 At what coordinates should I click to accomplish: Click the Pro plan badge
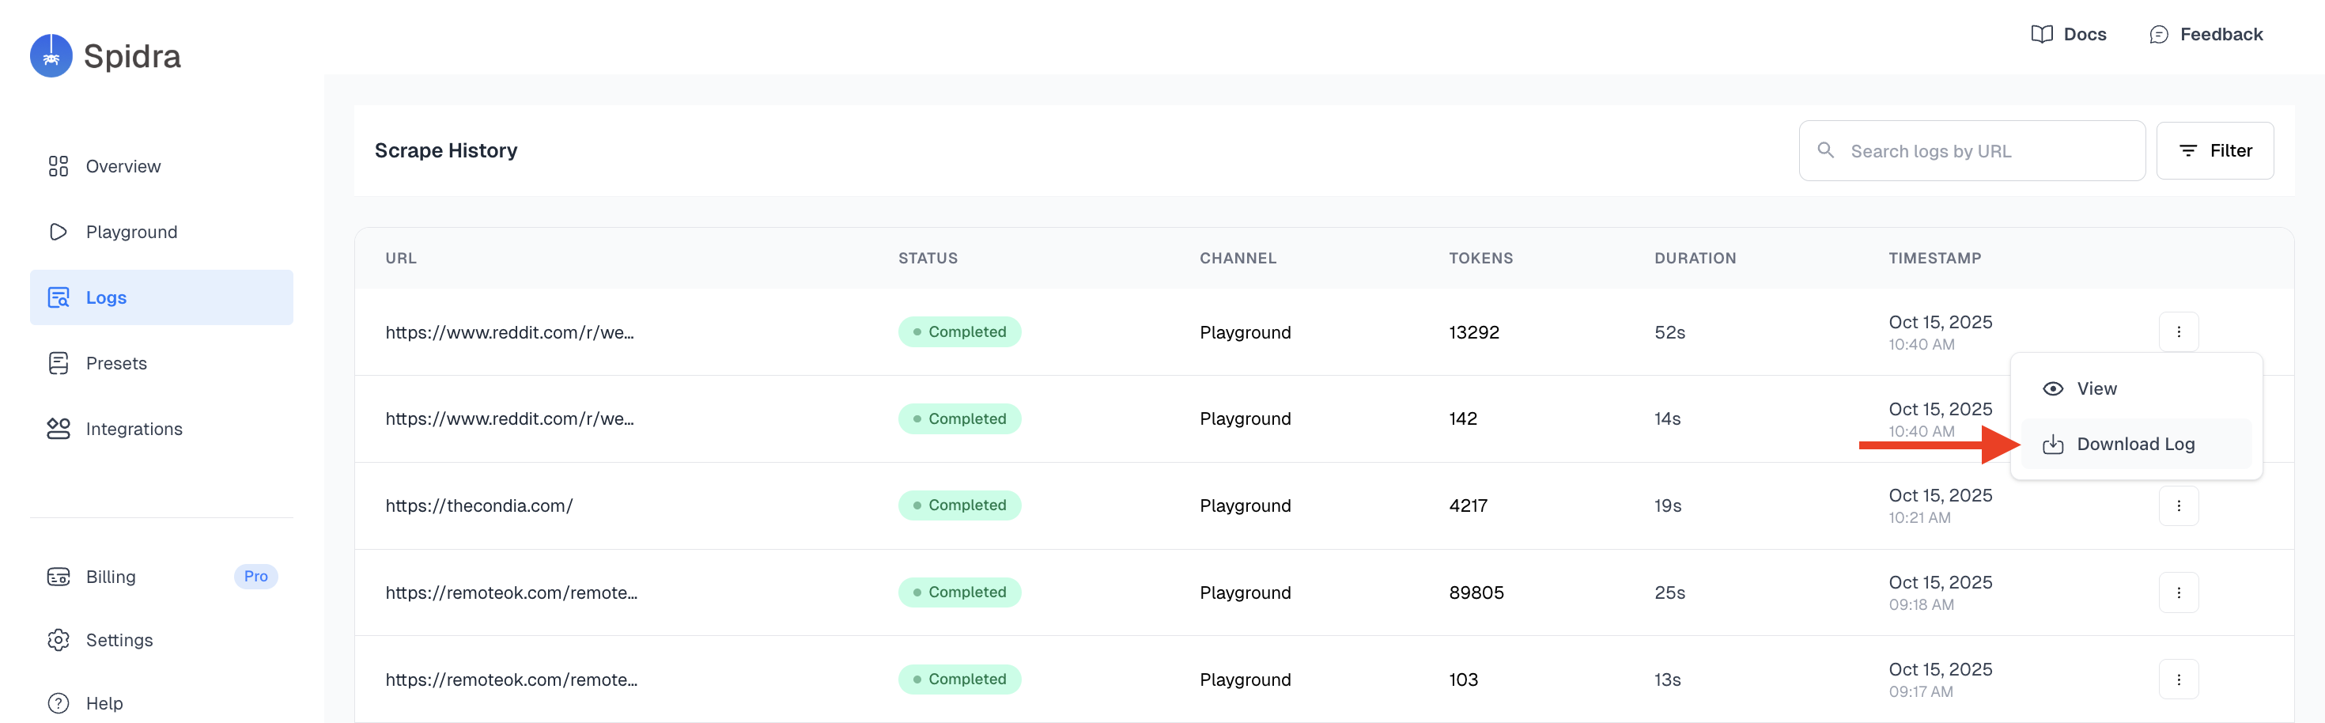[255, 576]
